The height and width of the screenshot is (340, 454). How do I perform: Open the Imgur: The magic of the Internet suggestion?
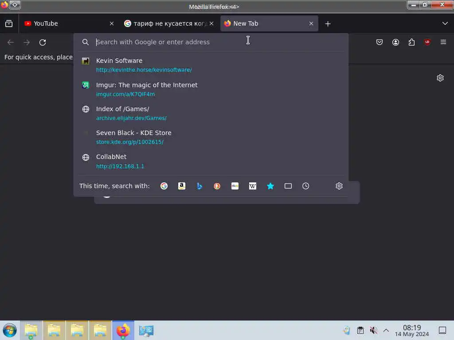[x=211, y=89]
